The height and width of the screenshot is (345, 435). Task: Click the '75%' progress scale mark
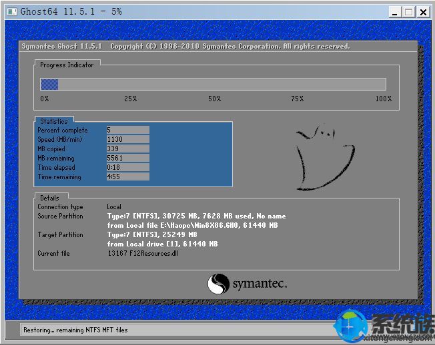(298, 99)
